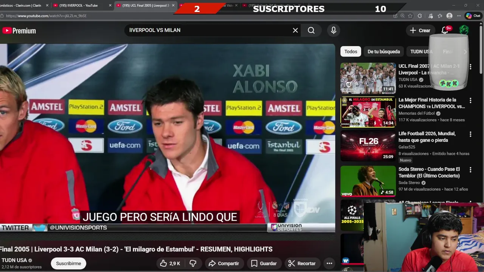Save the video with Guardar
Viewport: 484px width, 272px height.
click(x=264, y=263)
